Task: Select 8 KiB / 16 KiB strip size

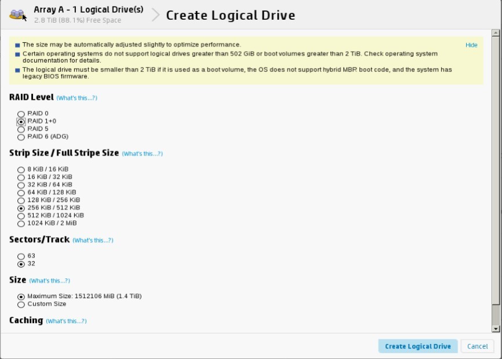Action: tap(21, 169)
